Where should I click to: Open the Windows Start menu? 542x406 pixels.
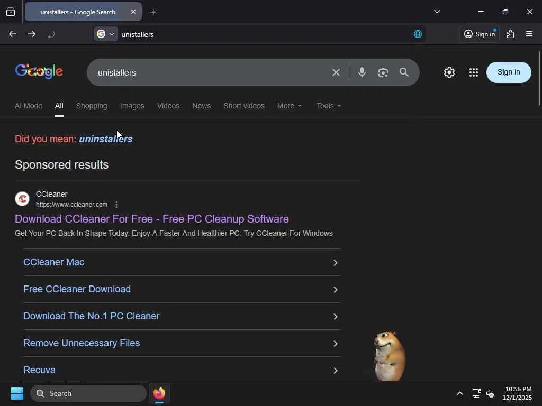pos(17,393)
